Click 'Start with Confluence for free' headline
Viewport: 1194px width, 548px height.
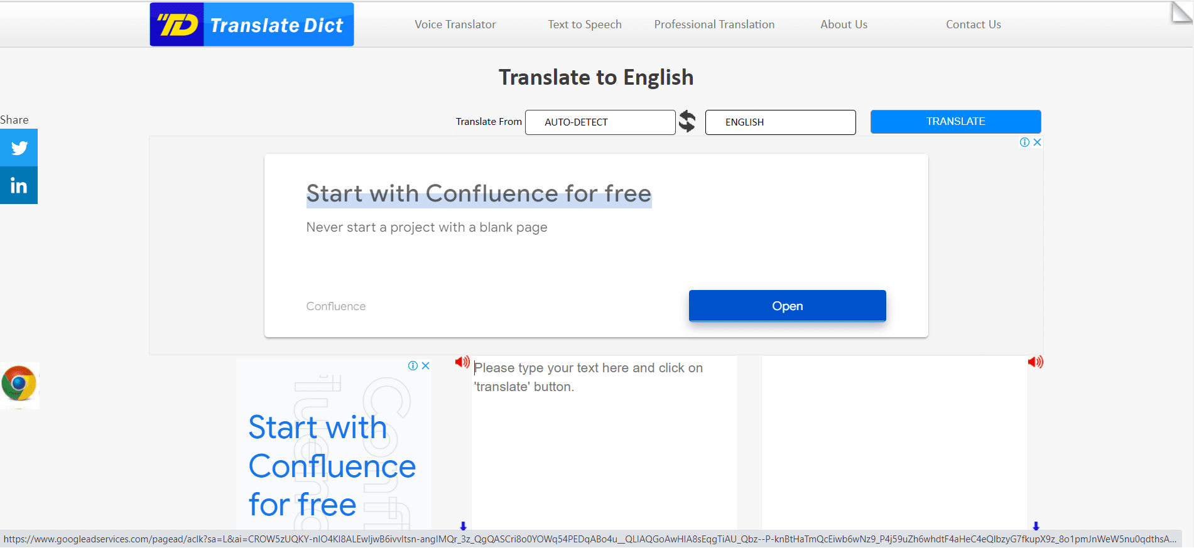point(479,193)
